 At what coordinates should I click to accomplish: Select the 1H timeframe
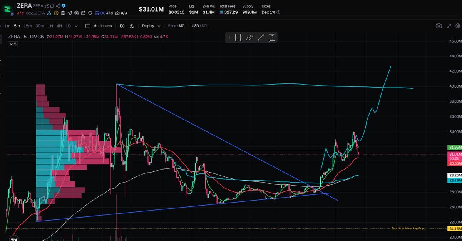[50, 26]
